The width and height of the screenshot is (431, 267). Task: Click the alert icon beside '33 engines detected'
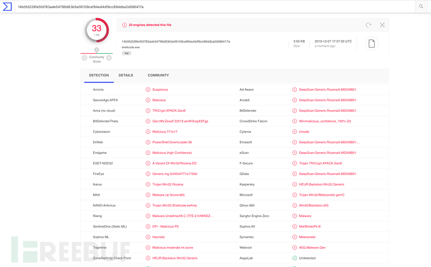point(124,25)
